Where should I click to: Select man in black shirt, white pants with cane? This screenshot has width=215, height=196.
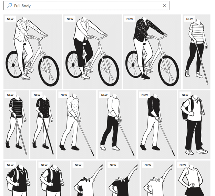[157, 125]
